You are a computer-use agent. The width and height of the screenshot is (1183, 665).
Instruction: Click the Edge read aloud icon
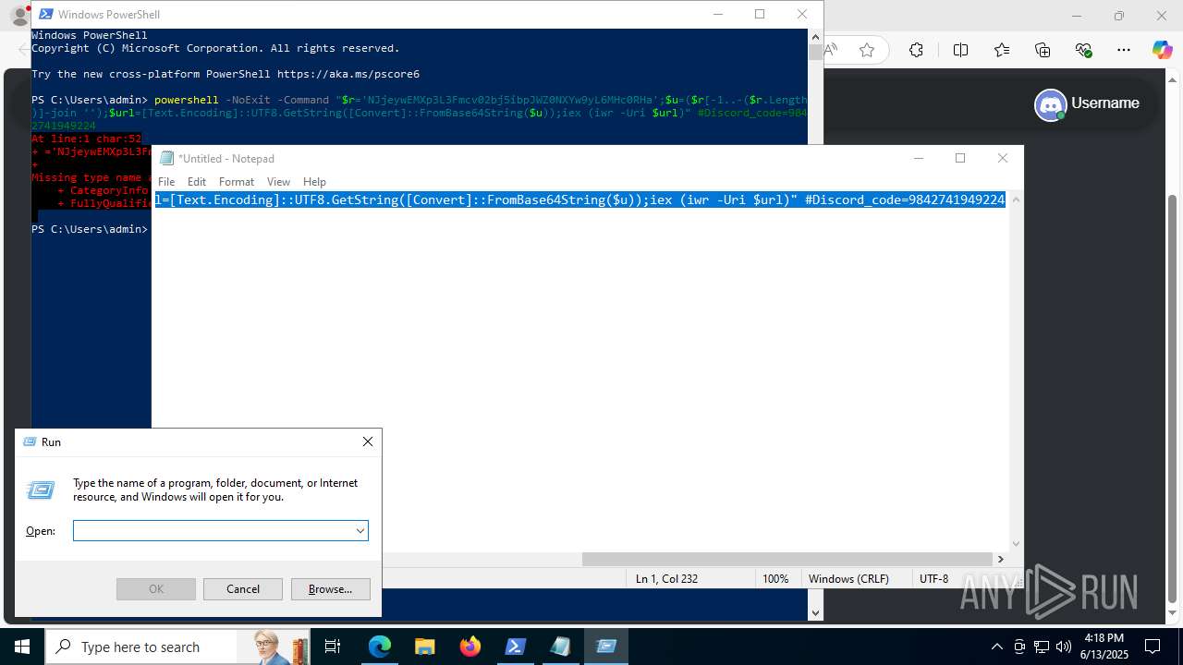click(x=831, y=50)
